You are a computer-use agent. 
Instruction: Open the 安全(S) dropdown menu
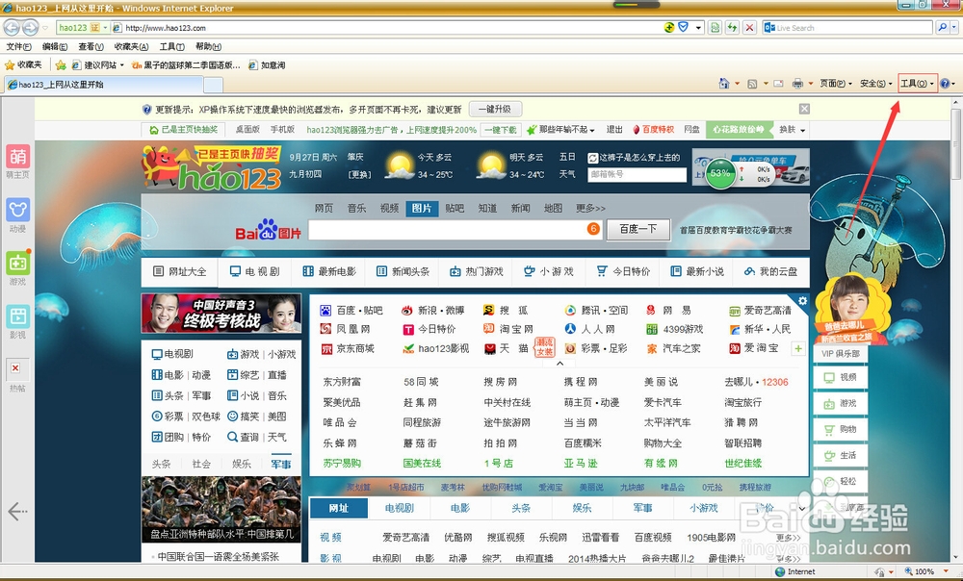coord(875,84)
